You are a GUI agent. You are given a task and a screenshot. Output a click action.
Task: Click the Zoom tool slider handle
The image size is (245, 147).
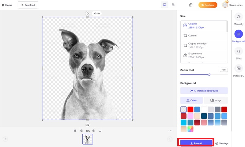209,75
